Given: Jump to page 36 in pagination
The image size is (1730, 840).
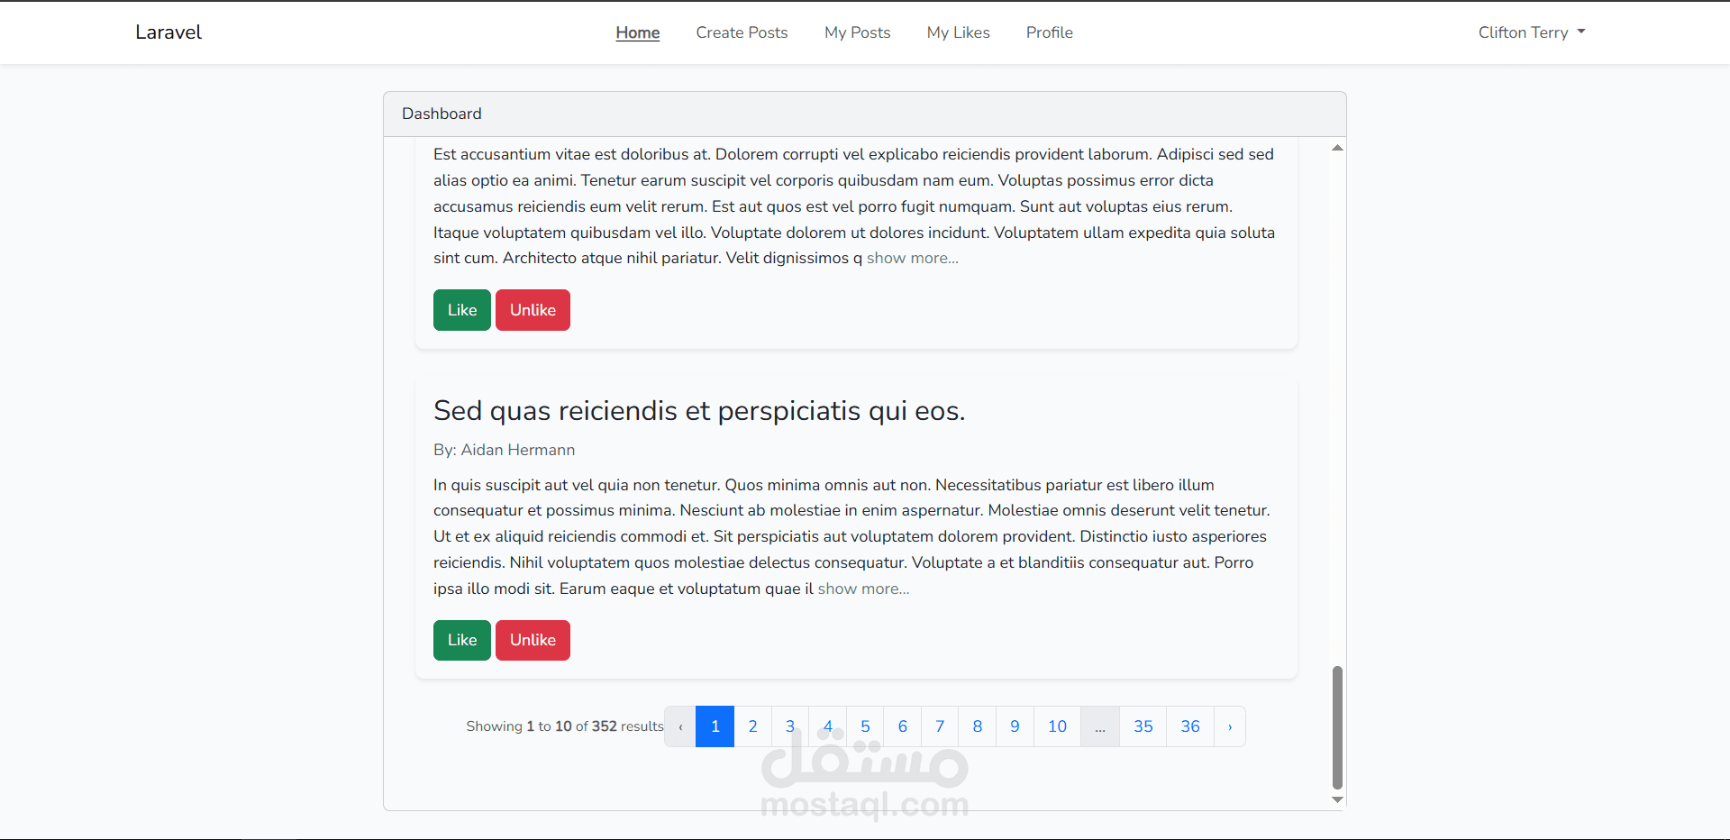Looking at the screenshot, I should tap(1190, 726).
